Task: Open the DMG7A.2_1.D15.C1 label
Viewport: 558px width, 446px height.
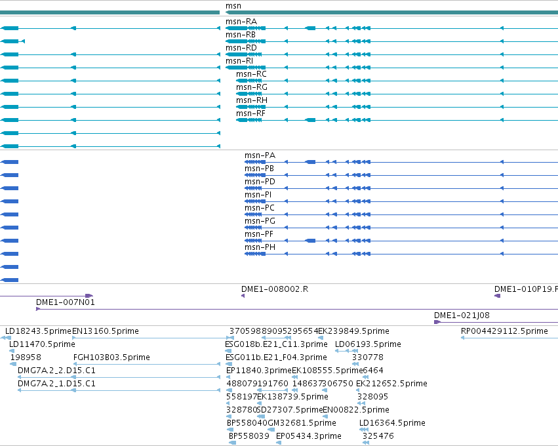Action: pyautogui.click(x=56, y=384)
